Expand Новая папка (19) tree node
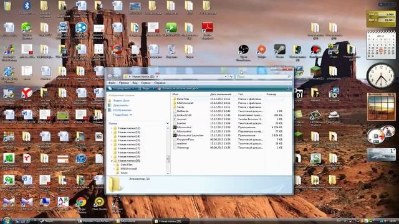 point(112,157)
